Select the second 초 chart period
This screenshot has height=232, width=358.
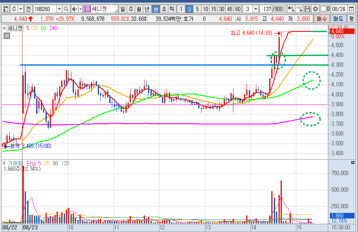pyautogui.click(x=164, y=9)
